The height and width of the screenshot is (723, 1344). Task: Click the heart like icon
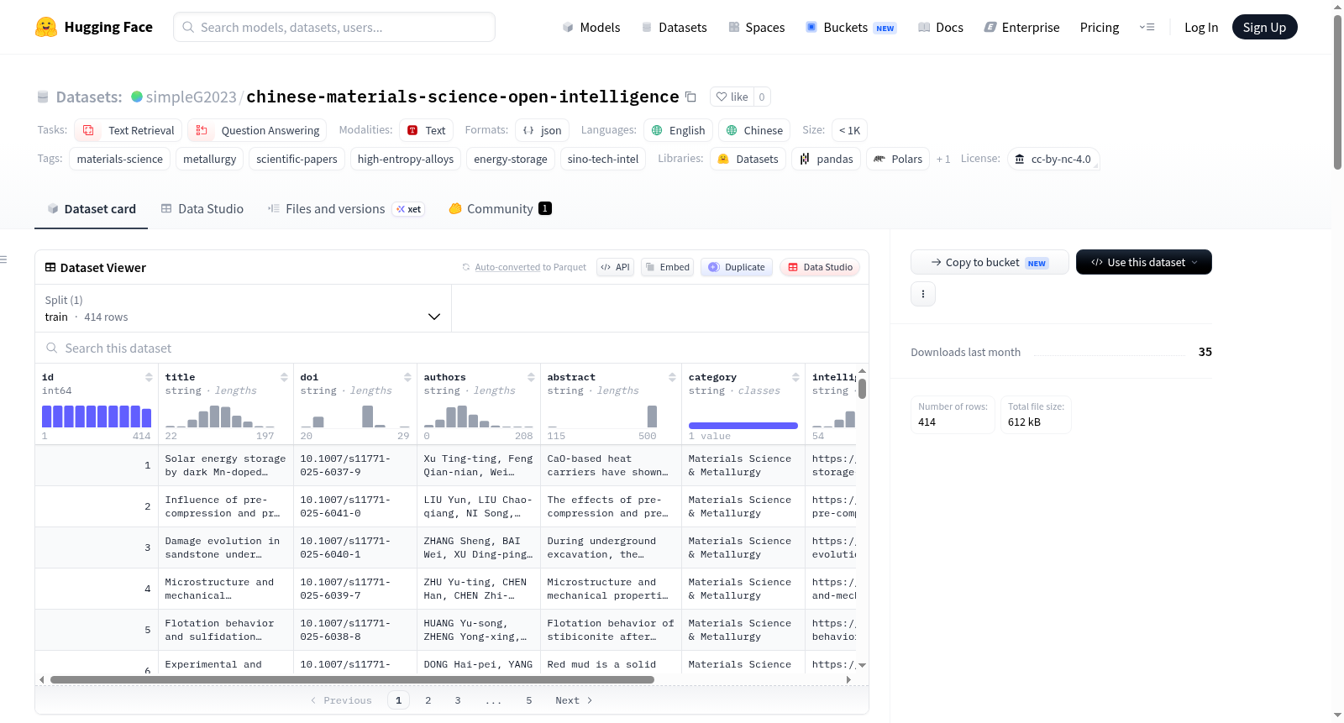click(721, 97)
